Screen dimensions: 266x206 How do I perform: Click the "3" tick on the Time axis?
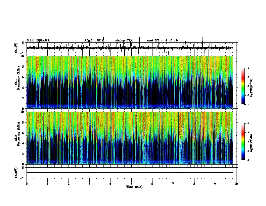click(x=89, y=184)
